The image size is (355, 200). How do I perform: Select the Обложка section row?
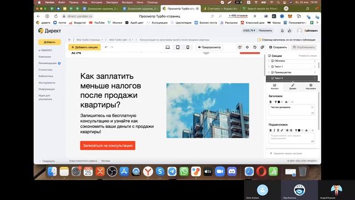click(x=292, y=61)
